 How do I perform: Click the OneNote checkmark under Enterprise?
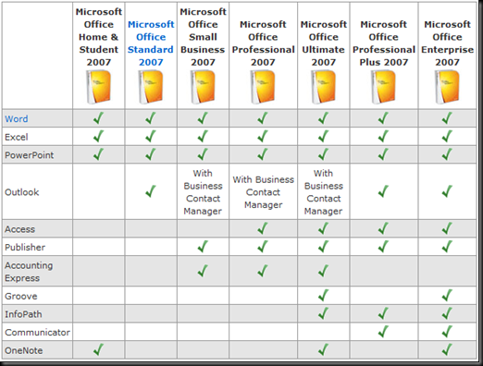(x=447, y=349)
